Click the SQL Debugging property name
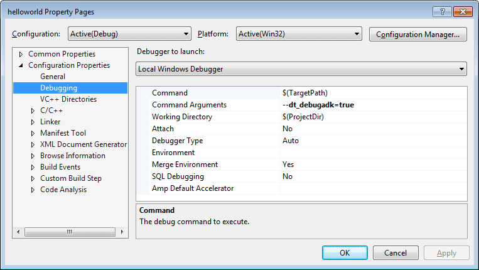 [178, 176]
